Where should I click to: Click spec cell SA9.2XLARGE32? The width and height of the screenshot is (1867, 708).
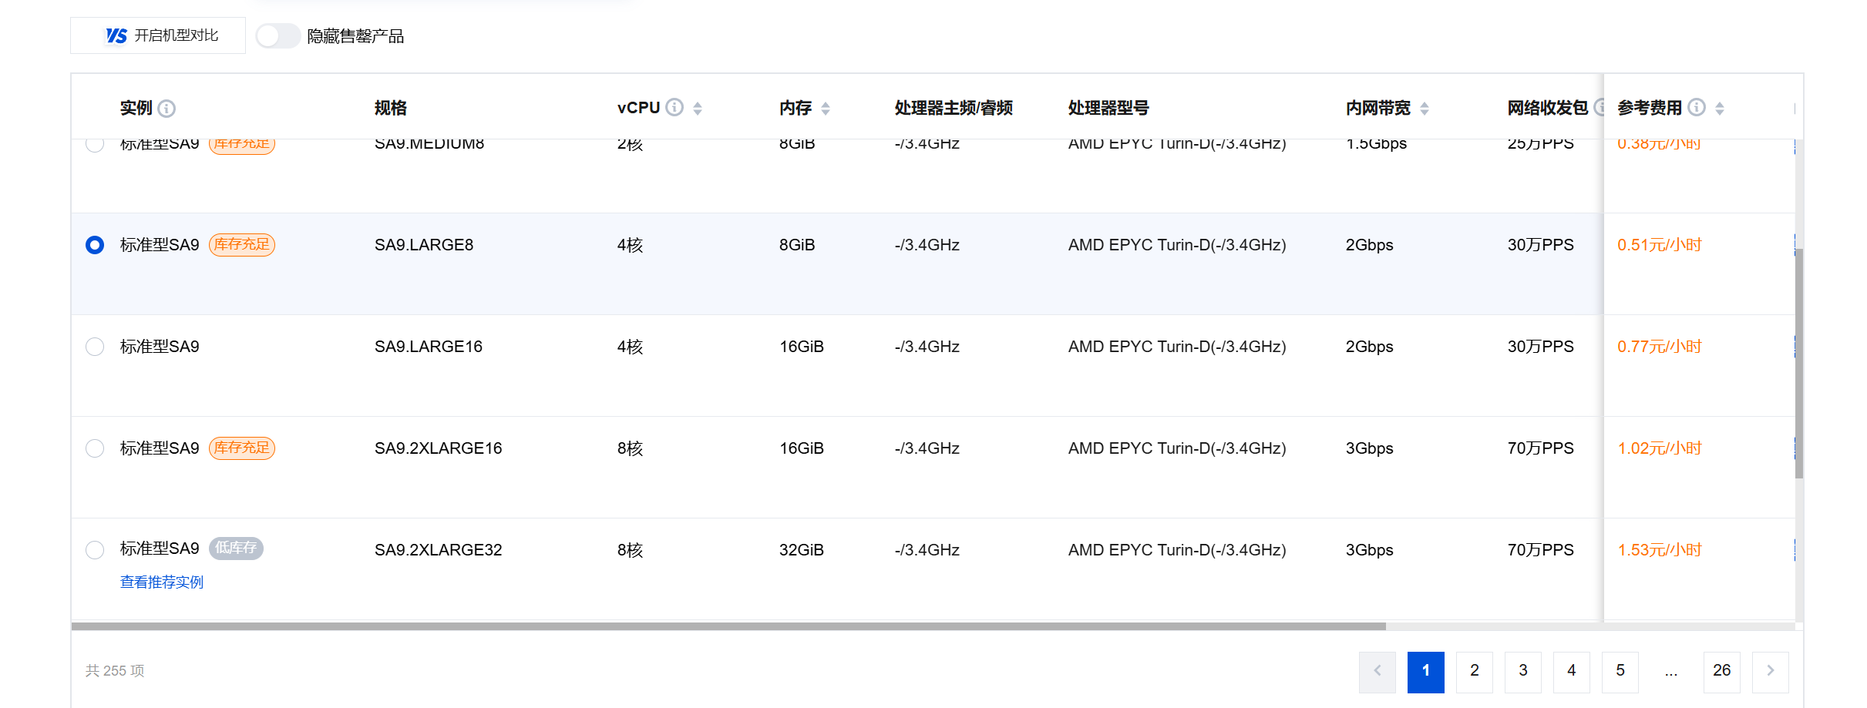pyautogui.click(x=439, y=550)
